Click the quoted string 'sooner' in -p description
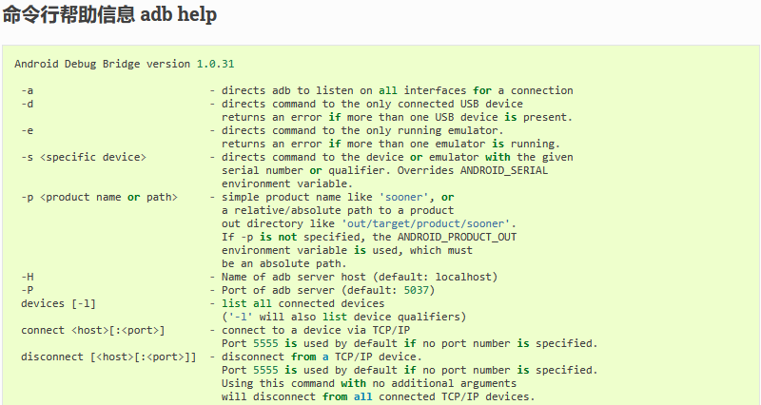761x405 pixels. [403, 197]
